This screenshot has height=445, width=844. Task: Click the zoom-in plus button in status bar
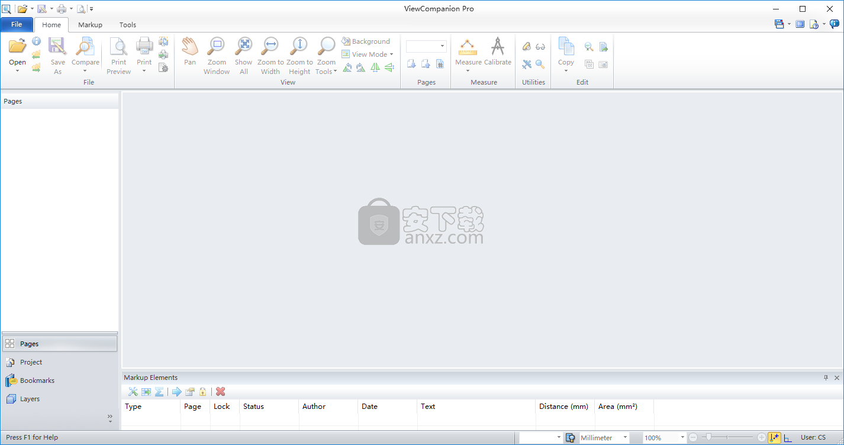(x=761, y=437)
